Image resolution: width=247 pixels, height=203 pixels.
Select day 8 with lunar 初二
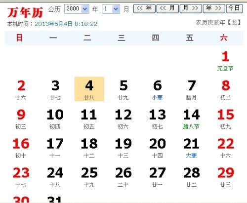coord(225,90)
